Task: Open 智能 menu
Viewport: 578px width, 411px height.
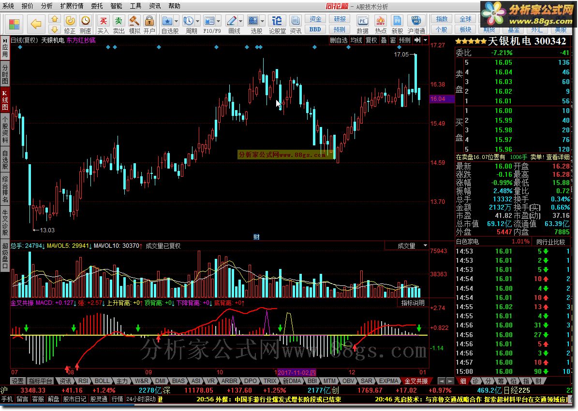Action: (x=116, y=6)
